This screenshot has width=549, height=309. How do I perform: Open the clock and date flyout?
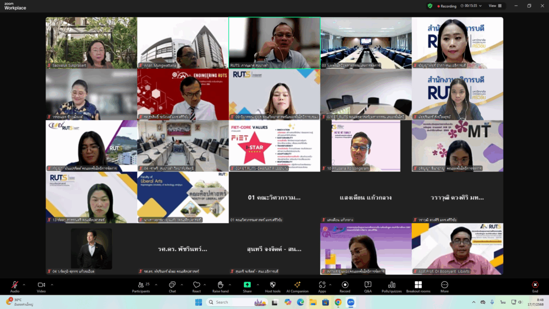click(536, 303)
